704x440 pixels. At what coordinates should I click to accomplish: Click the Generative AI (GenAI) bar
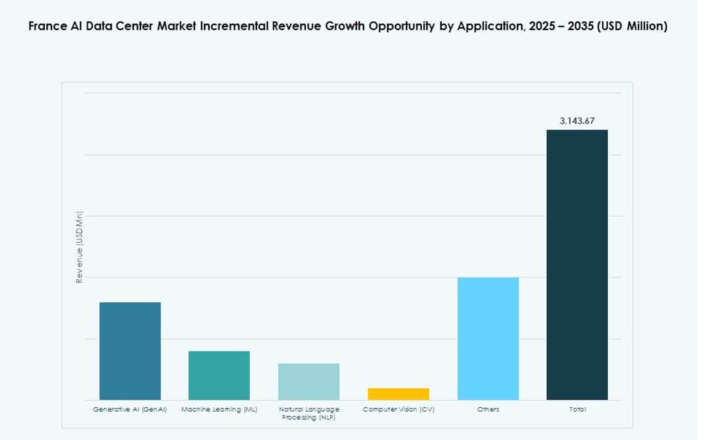tap(129, 349)
